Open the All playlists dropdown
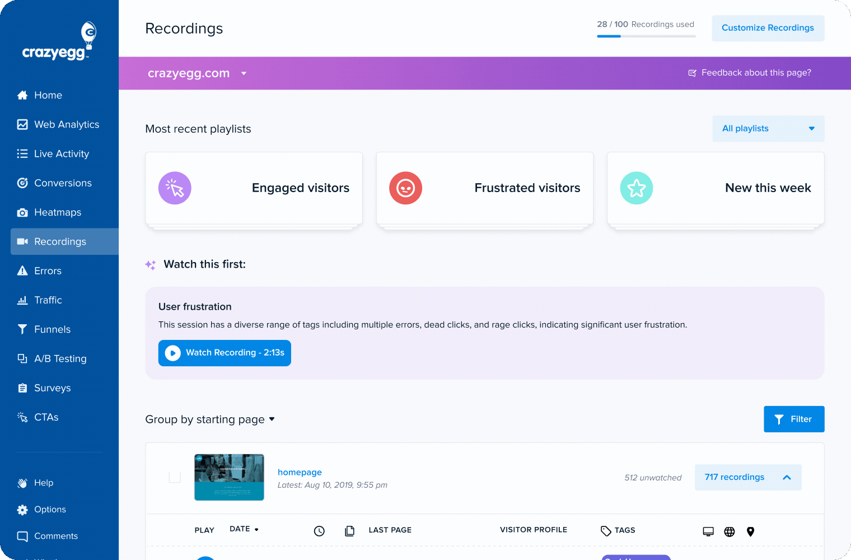 click(x=768, y=129)
